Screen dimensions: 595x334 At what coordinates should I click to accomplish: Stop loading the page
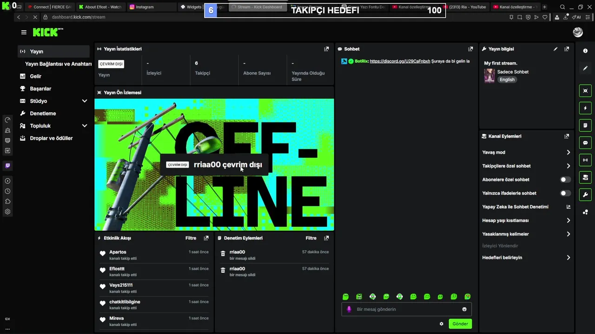point(35,17)
